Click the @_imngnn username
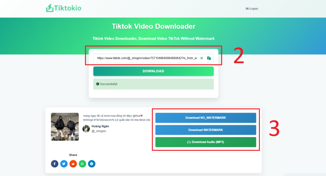This screenshot has width=326, height=176. tap(98, 131)
